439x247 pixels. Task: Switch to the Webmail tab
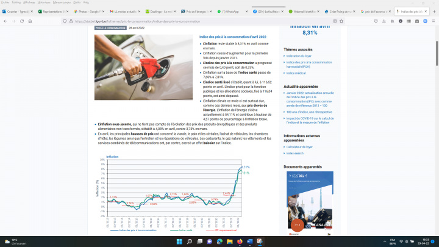click(304, 12)
